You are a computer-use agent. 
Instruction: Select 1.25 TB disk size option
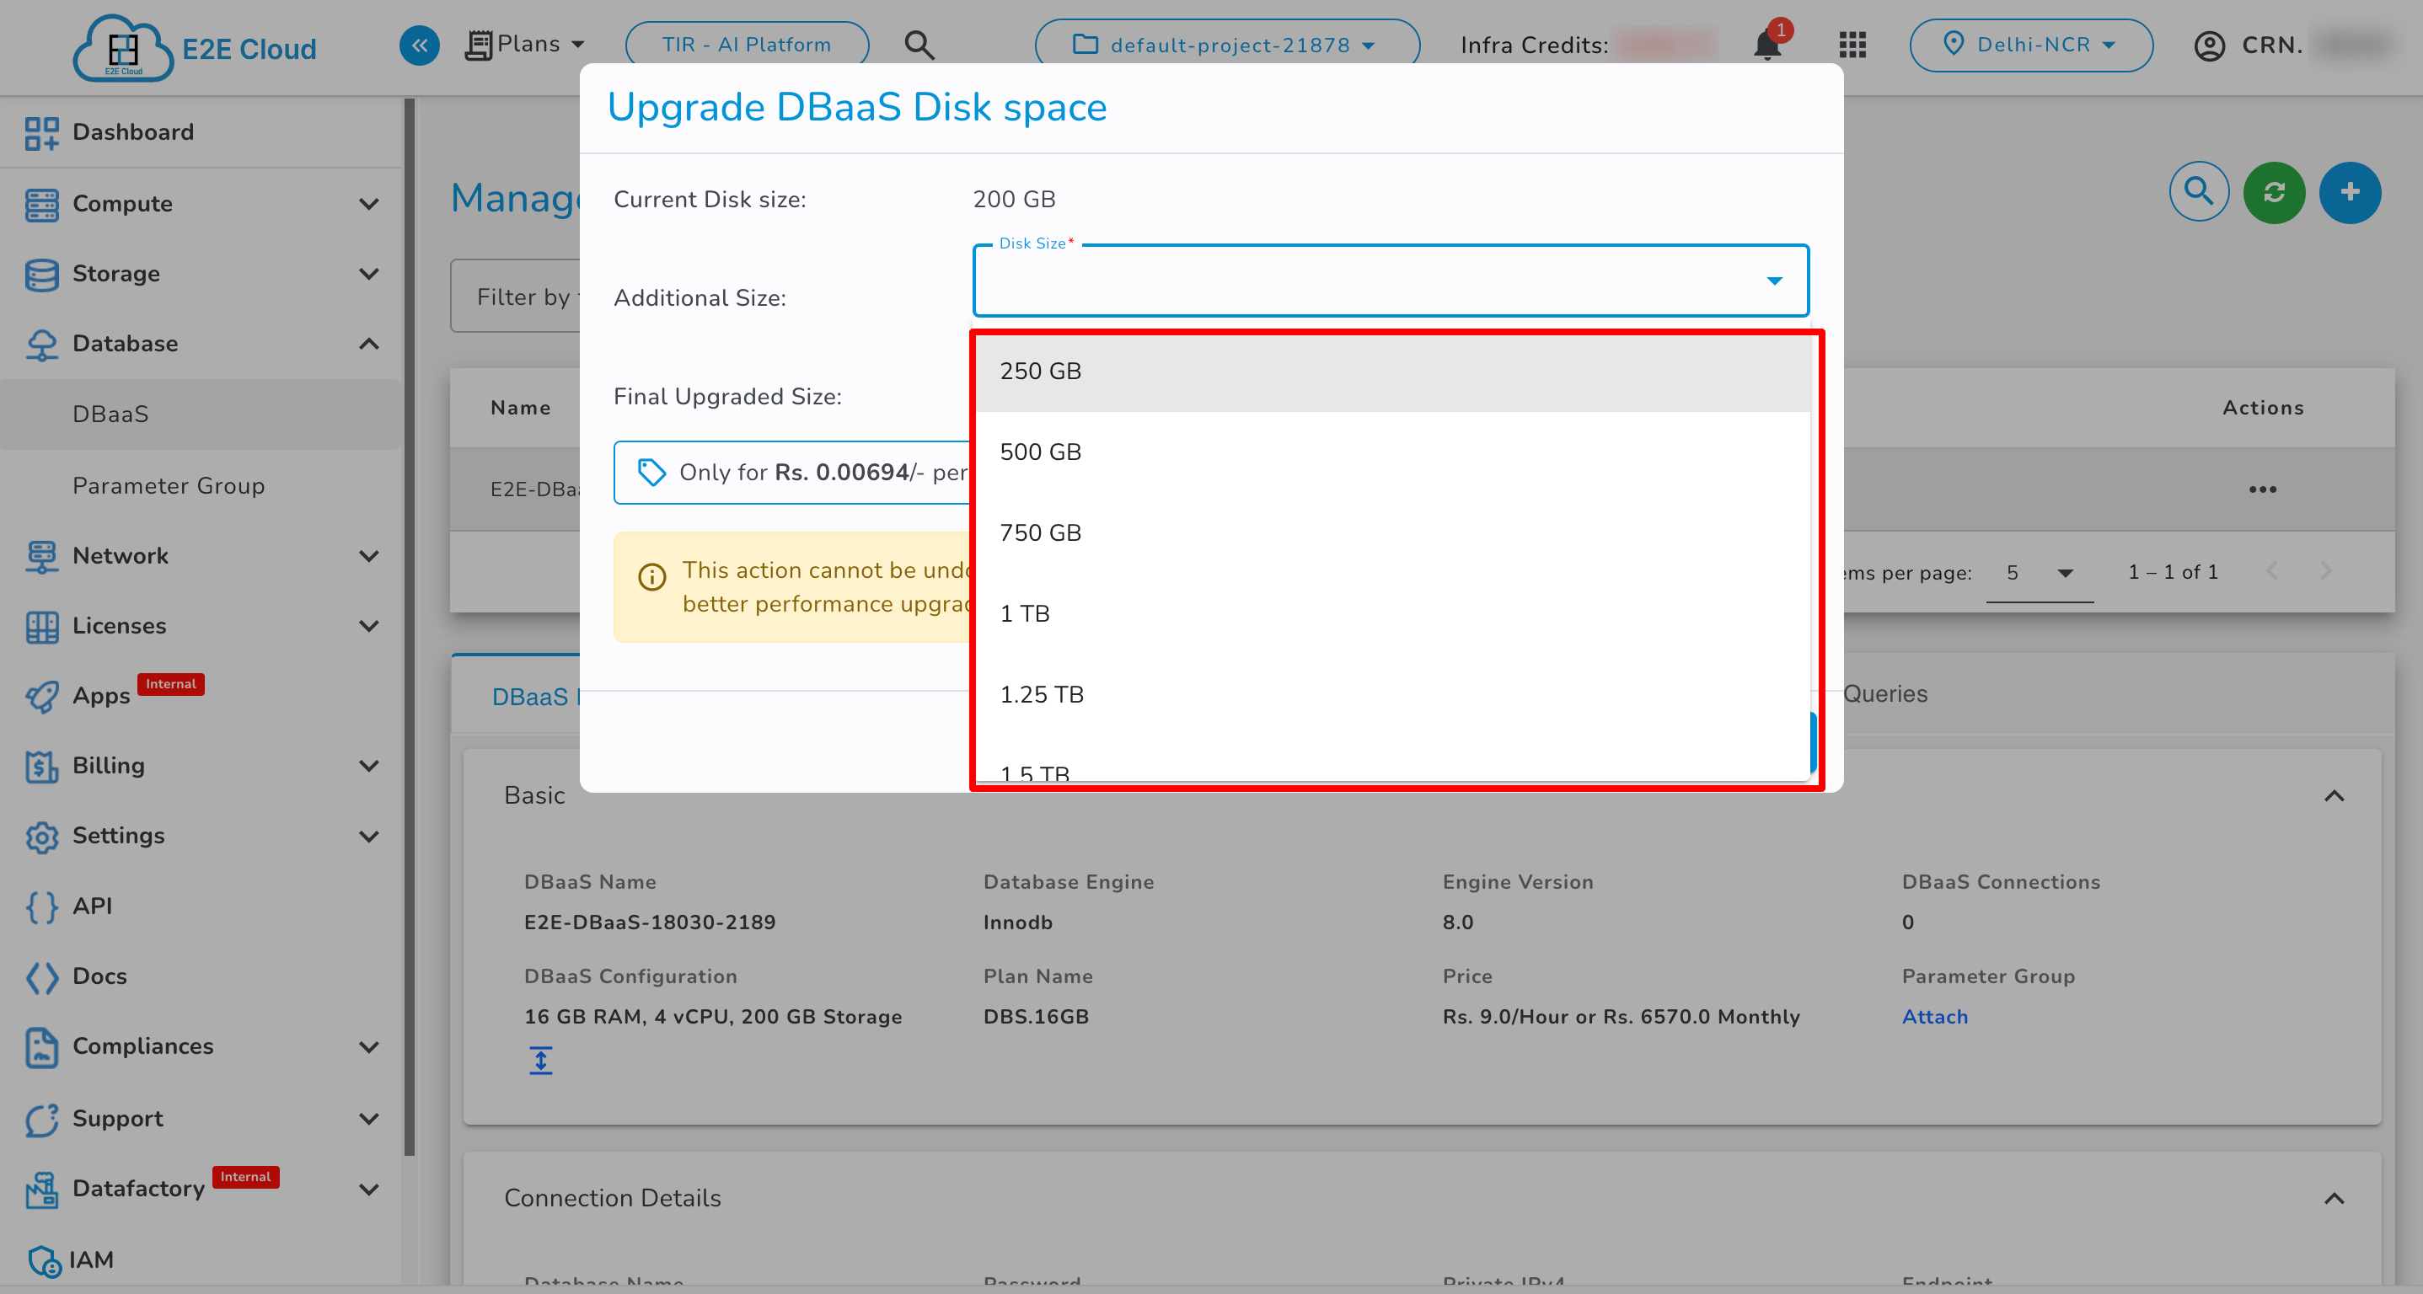[1393, 695]
